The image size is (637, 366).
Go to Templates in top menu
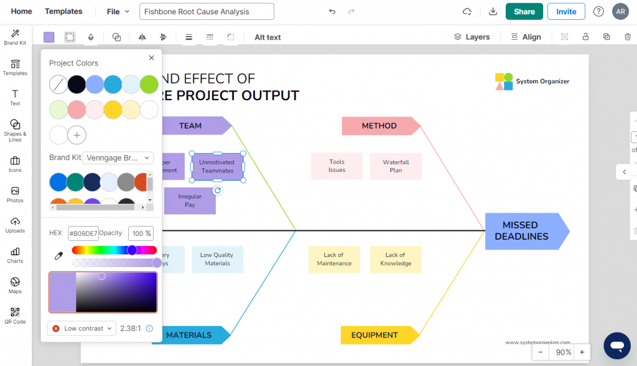(63, 11)
